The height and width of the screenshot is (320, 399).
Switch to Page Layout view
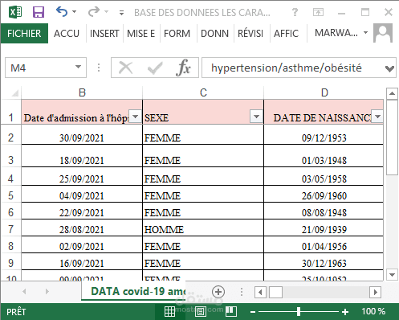point(201,312)
